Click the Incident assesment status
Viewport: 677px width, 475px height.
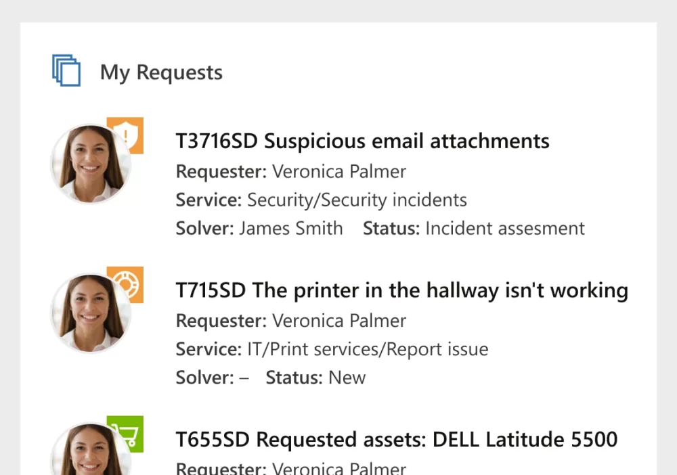pyautogui.click(x=504, y=229)
